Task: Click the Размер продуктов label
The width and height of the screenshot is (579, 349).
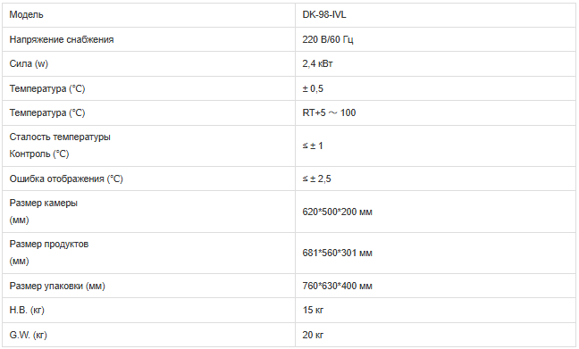Action: click(x=49, y=245)
